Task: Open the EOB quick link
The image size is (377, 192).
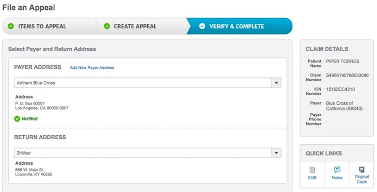Action: tap(312, 178)
